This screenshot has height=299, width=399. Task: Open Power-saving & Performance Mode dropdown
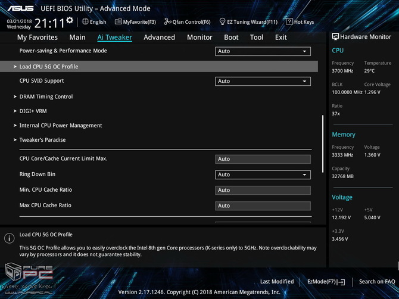(x=263, y=51)
